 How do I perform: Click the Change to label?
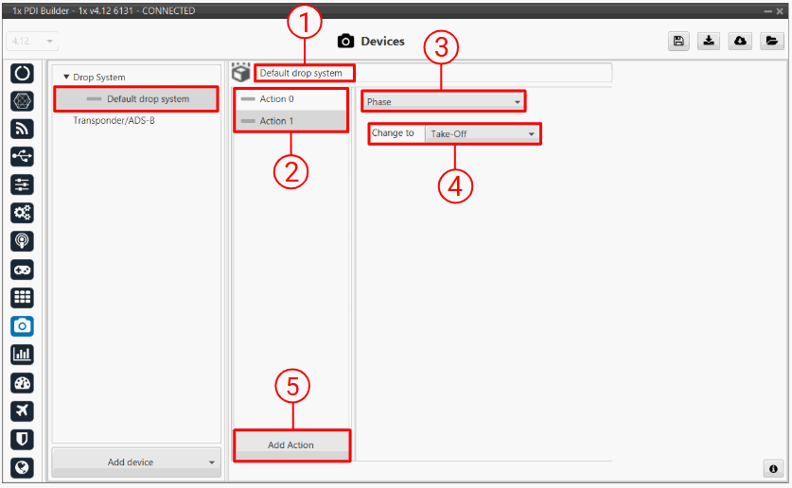[x=393, y=133]
